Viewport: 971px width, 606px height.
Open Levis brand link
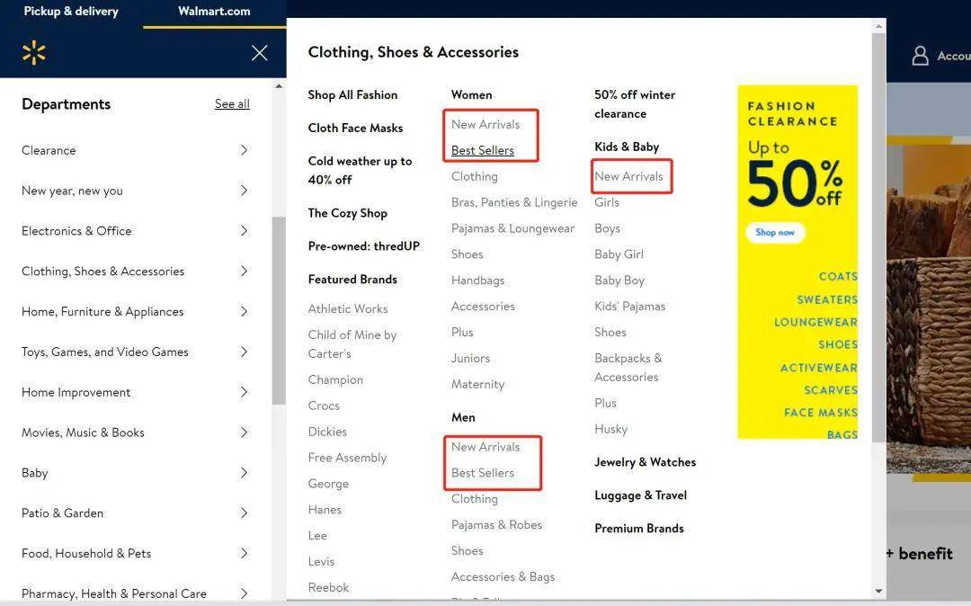click(321, 561)
